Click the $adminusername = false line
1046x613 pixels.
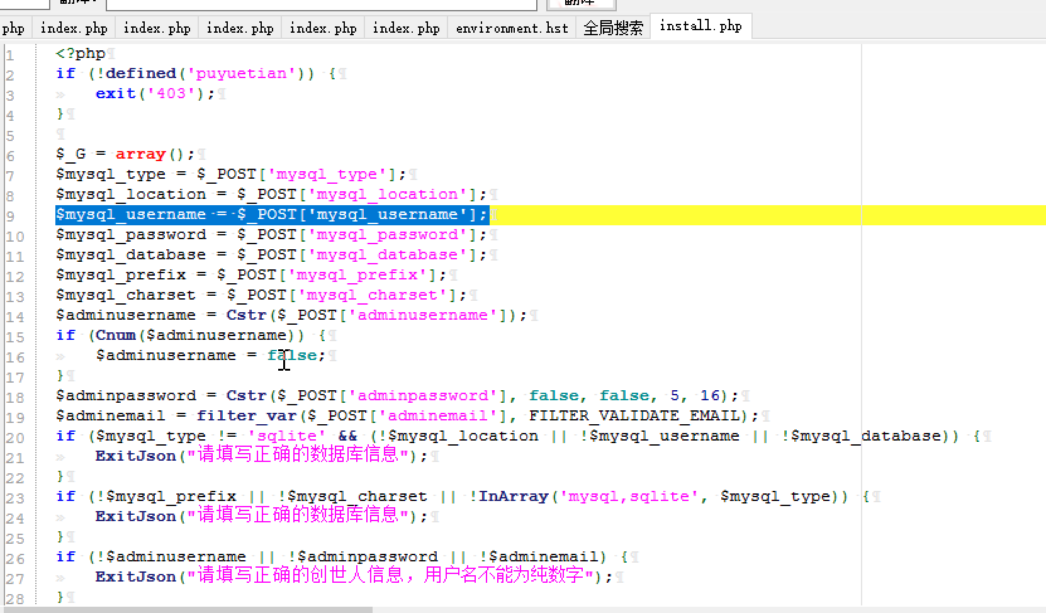(x=210, y=356)
